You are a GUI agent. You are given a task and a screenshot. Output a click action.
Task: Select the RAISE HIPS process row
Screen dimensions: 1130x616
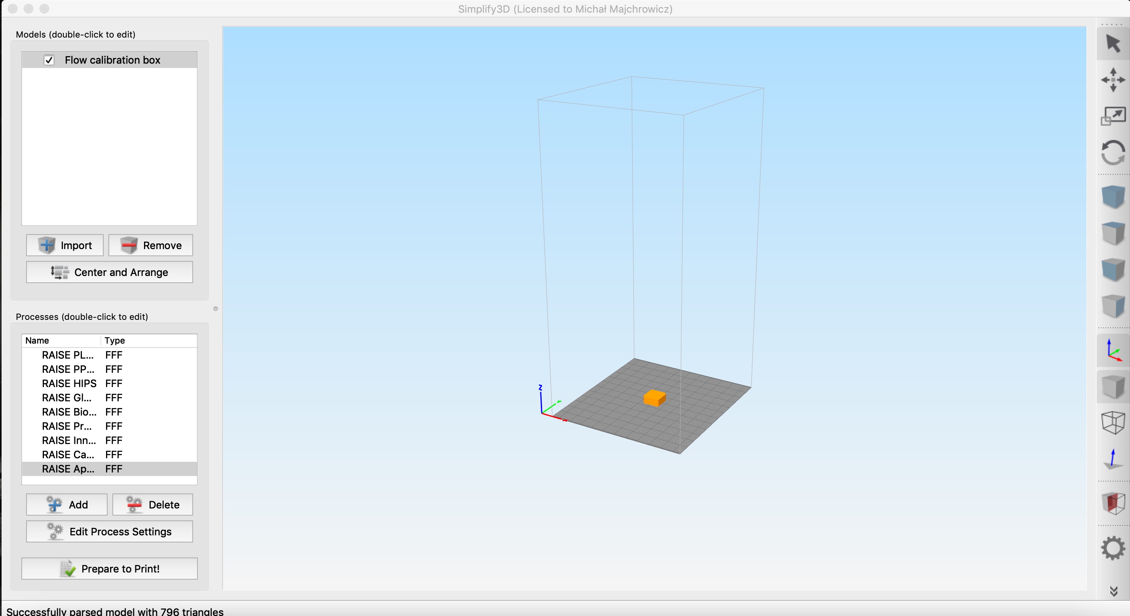click(109, 384)
